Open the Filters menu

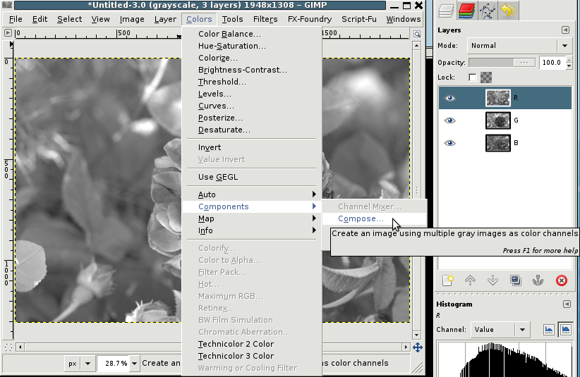click(265, 19)
